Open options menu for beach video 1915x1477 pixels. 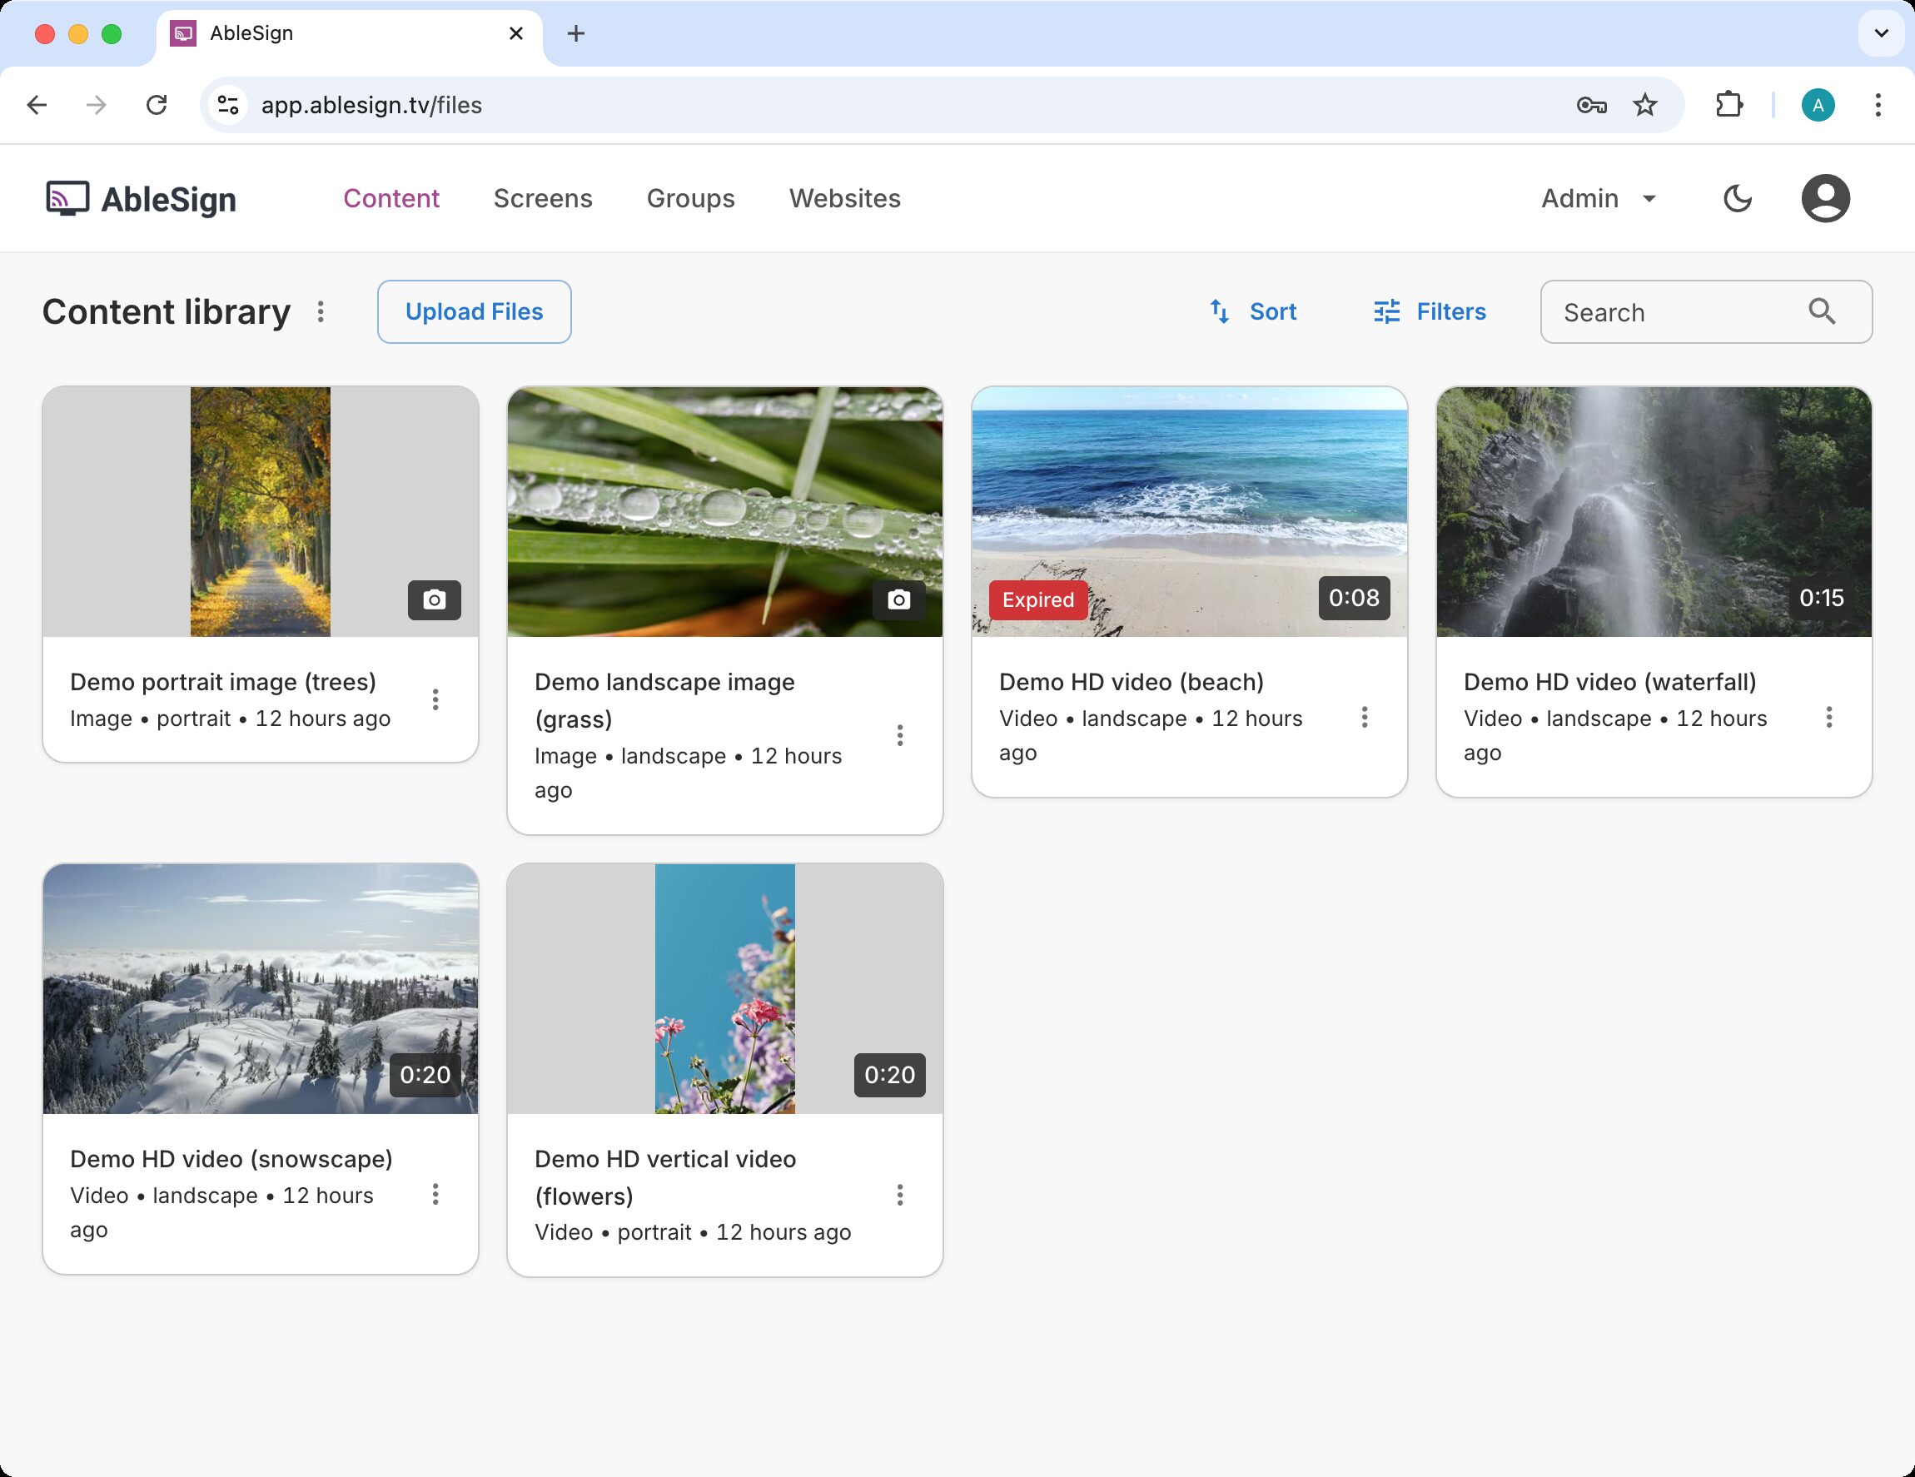point(1365,717)
